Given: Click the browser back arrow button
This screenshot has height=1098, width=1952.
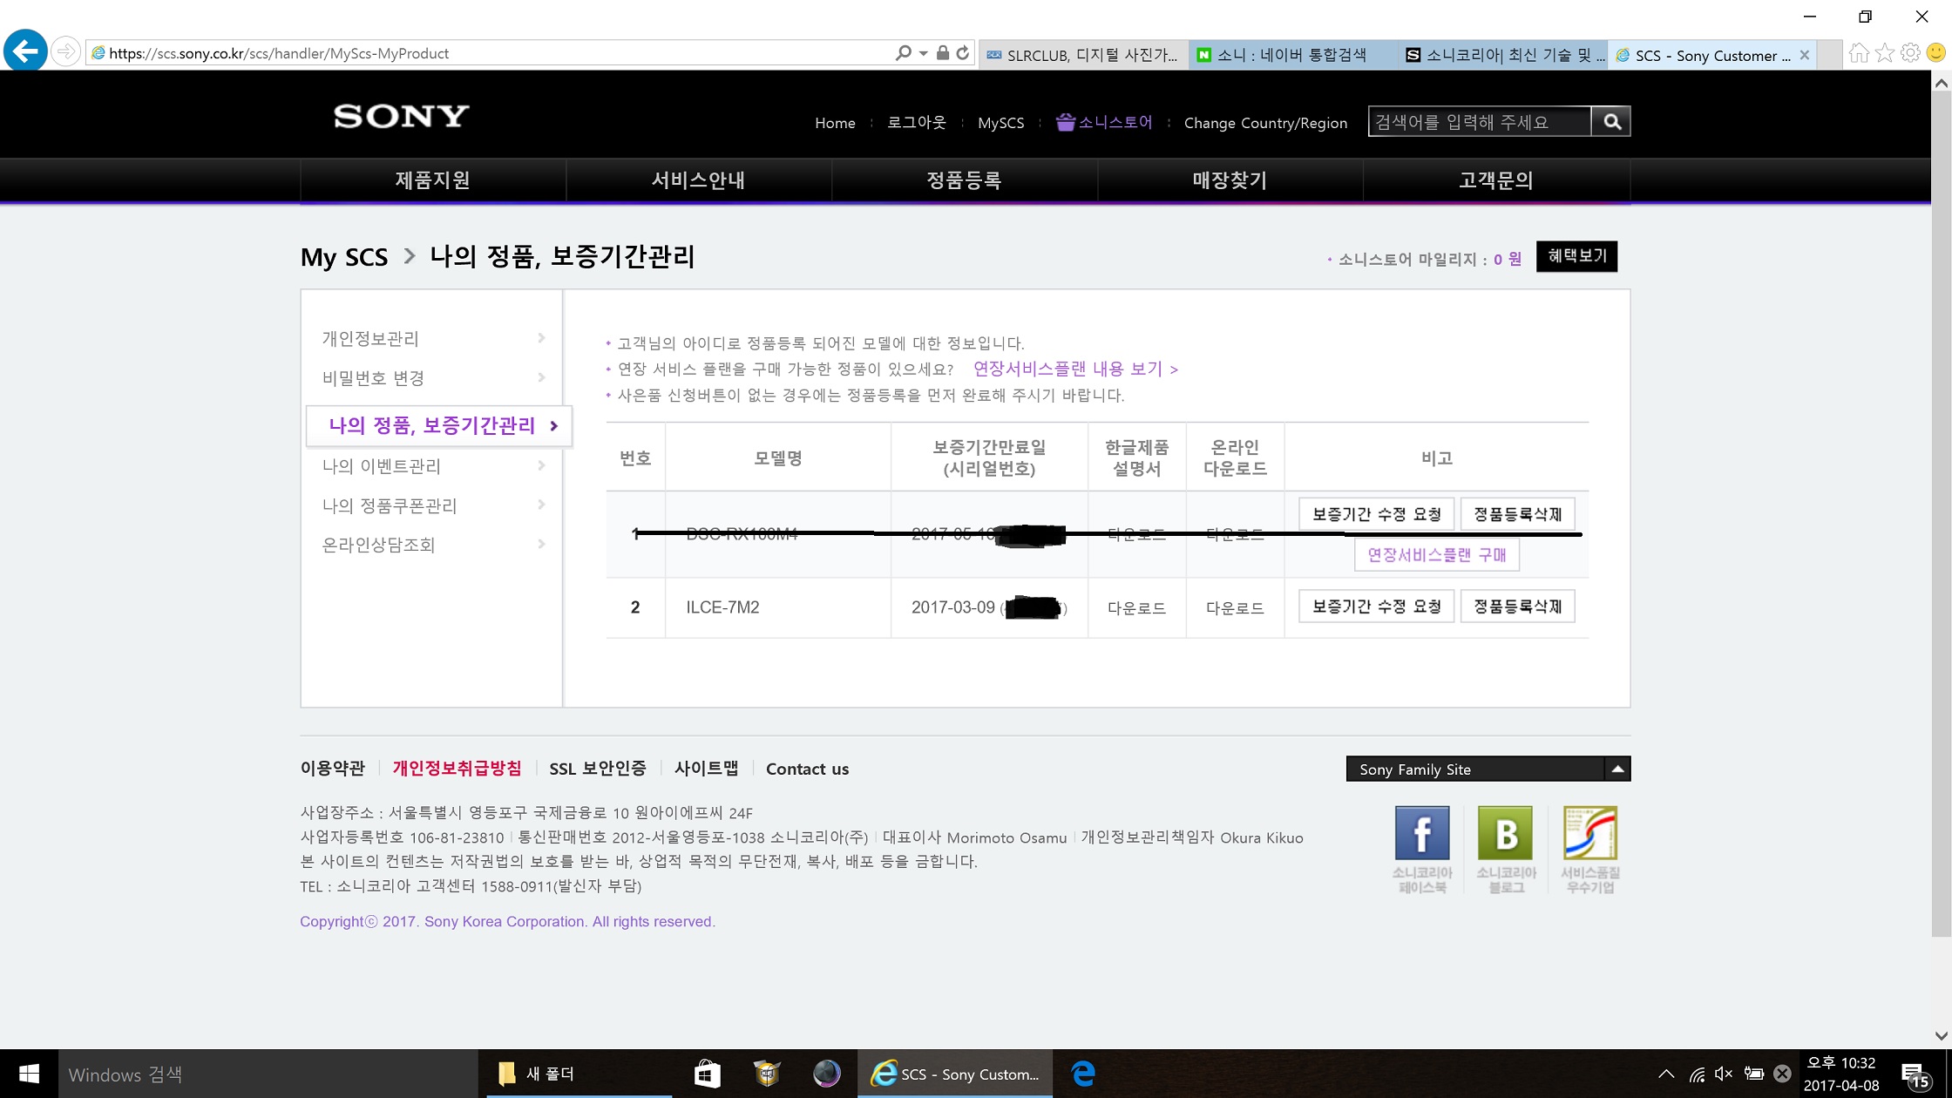Looking at the screenshot, I should [x=25, y=52].
